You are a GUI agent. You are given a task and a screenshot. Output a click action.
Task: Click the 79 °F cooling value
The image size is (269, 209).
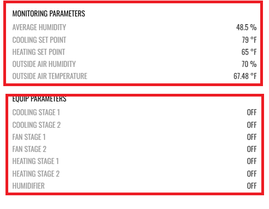(x=249, y=40)
